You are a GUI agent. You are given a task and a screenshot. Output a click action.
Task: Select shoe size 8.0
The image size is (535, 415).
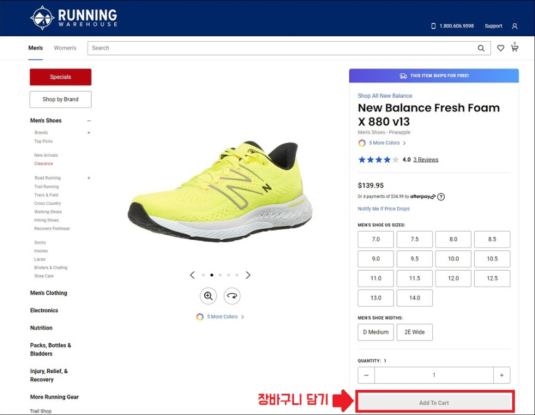point(453,239)
